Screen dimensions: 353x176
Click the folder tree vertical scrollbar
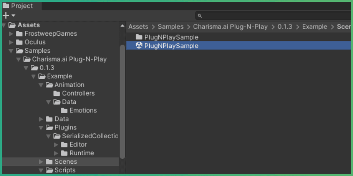(122, 101)
